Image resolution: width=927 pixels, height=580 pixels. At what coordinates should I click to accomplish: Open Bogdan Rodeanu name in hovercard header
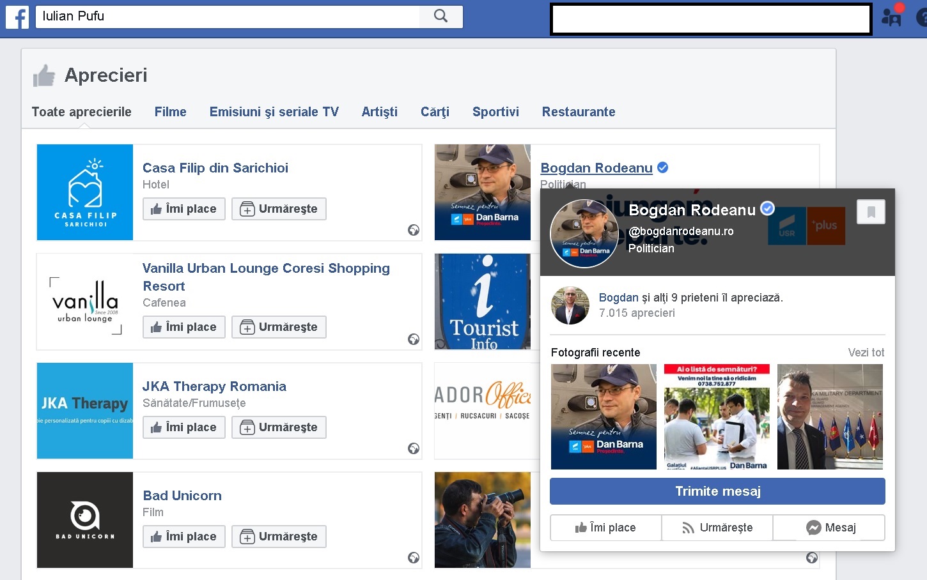[692, 210]
